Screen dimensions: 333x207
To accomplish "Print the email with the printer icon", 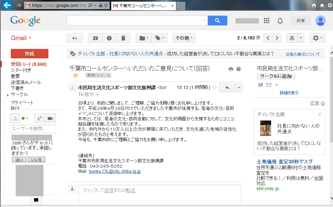I will [231, 69].
